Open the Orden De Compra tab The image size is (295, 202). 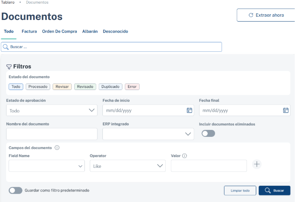(x=60, y=31)
